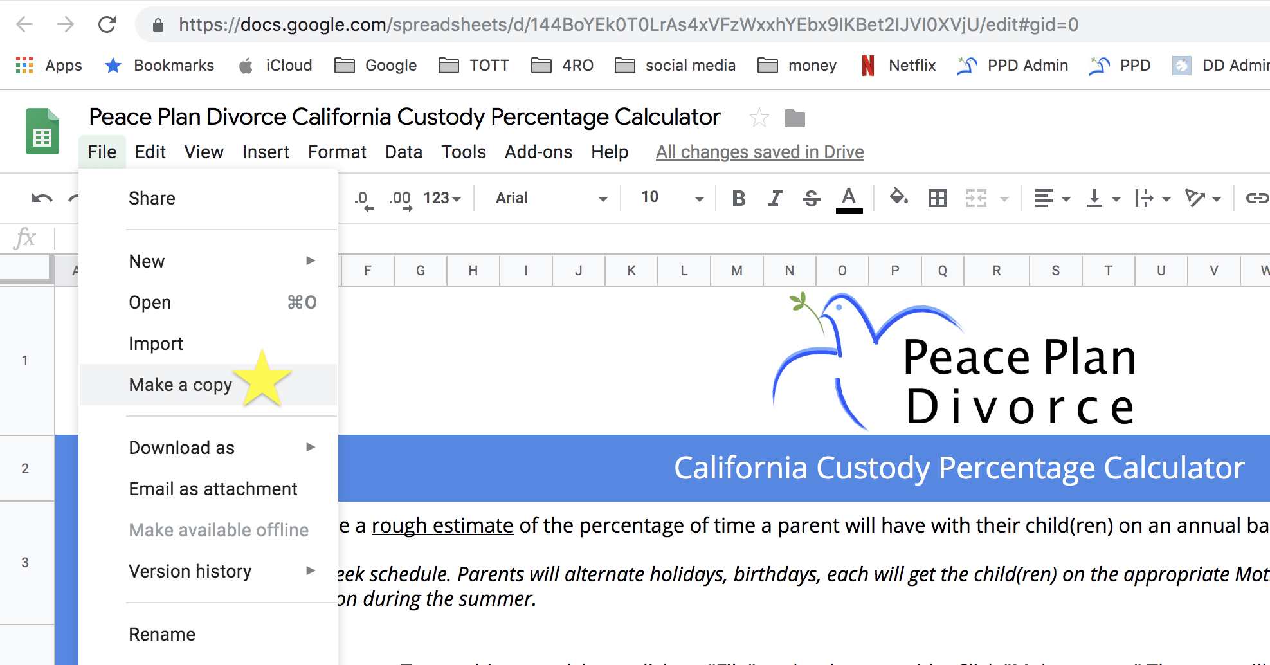Open text rotation dropdown
This screenshot has width=1270, height=665.
1203,198
